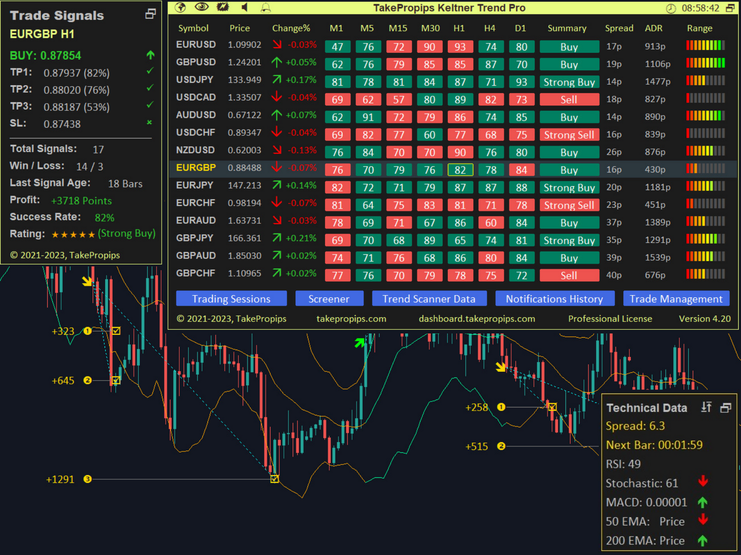Mute sound via the speaker icon
741x555 pixels.
click(x=245, y=7)
